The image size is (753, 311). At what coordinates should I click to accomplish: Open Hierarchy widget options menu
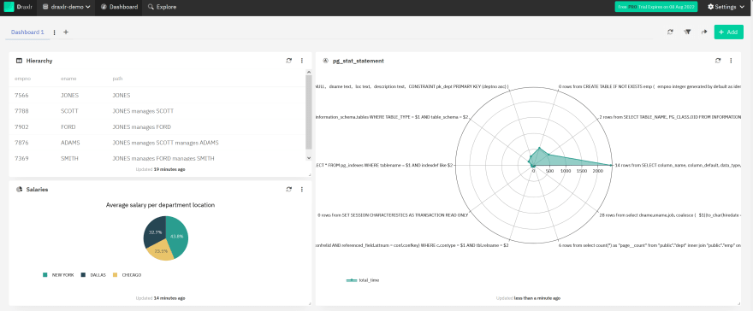pyautogui.click(x=301, y=61)
